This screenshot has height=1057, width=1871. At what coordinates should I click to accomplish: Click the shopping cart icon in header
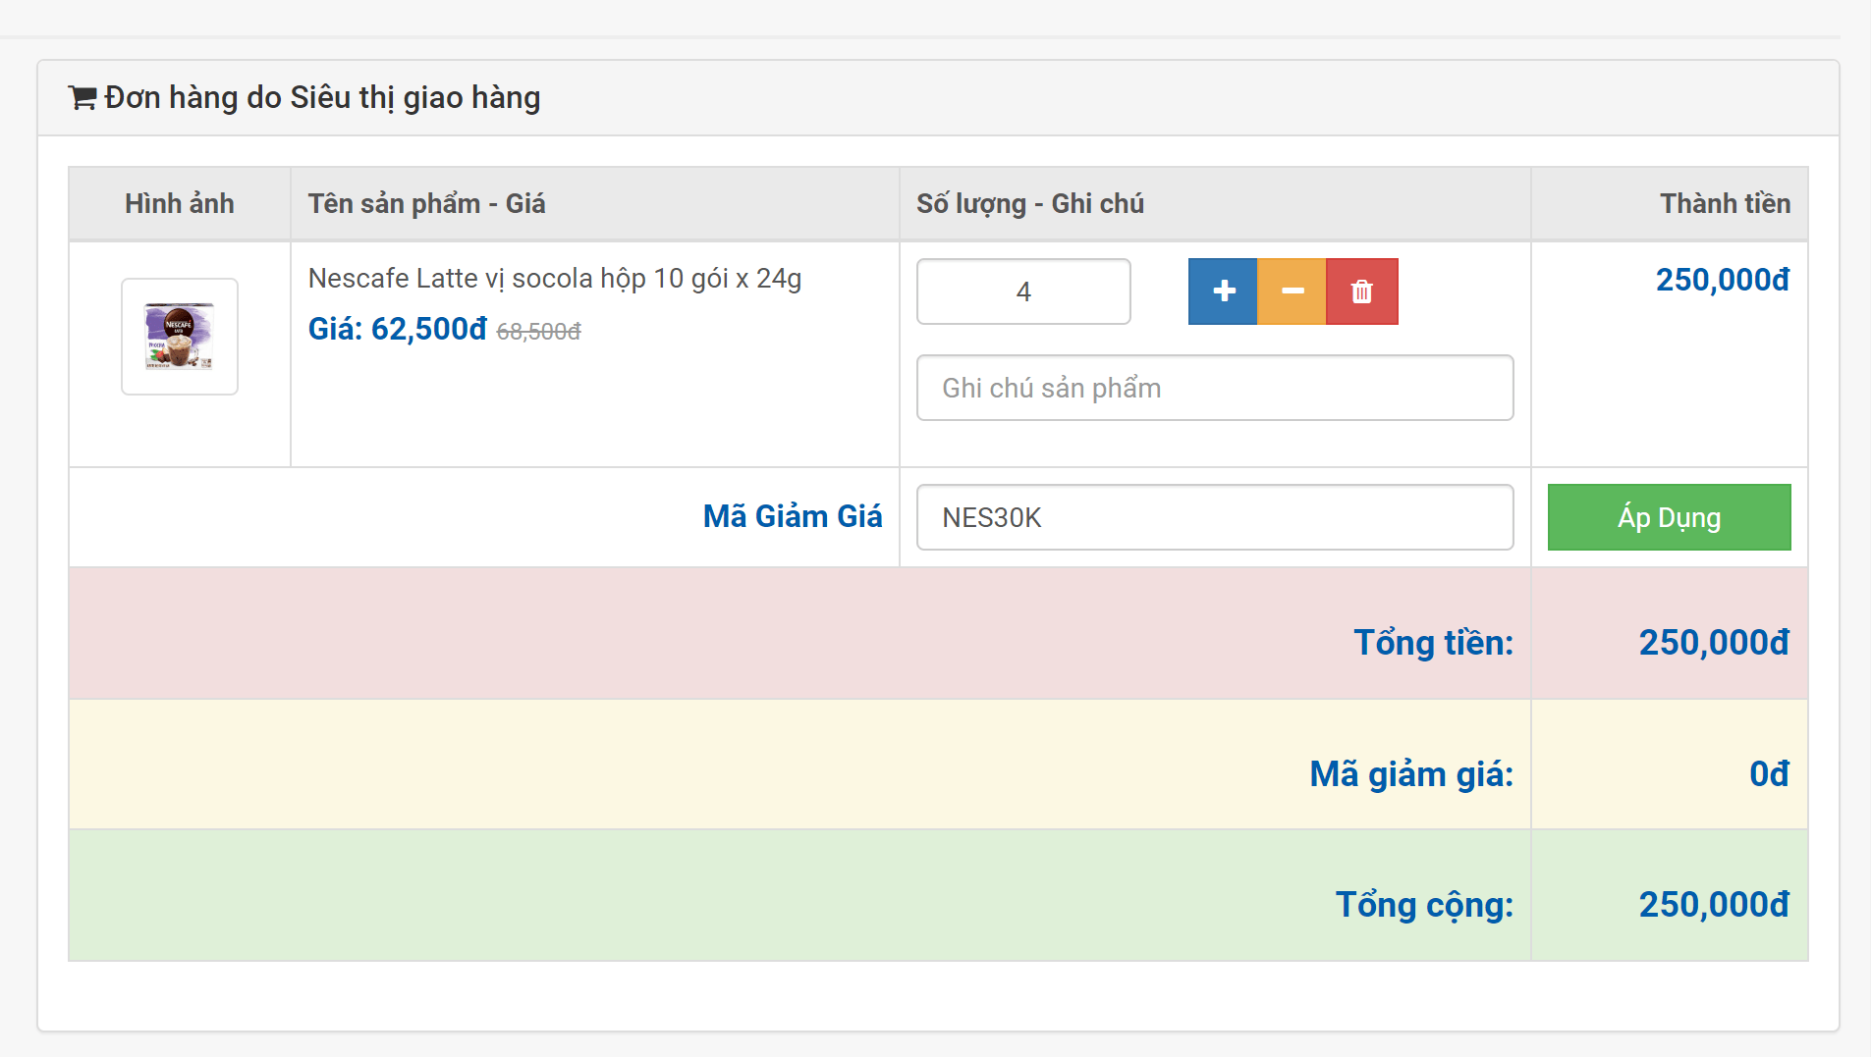82,98
